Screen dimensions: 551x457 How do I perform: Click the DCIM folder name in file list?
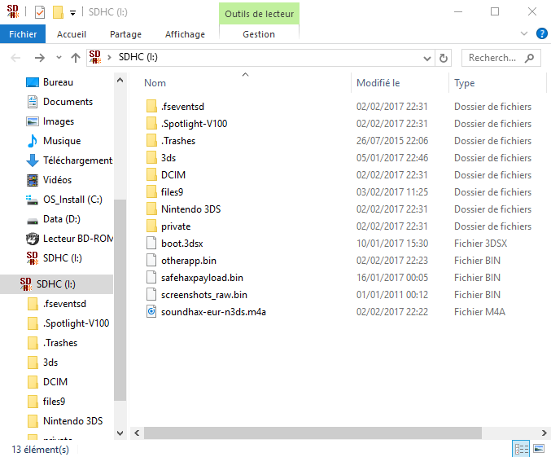(x=173, y=175)
